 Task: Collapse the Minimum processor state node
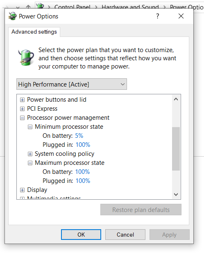30,127
